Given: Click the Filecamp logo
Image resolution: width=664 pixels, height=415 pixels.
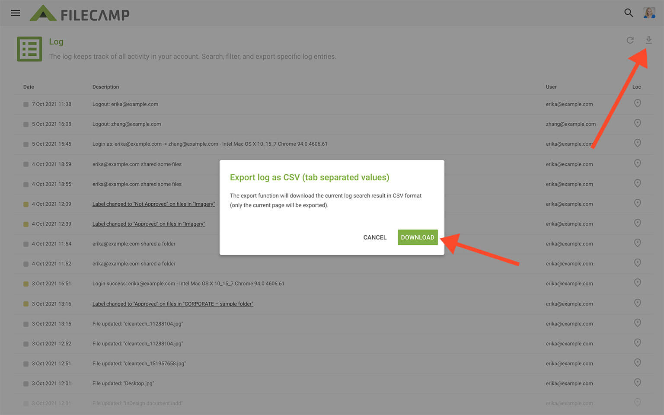Looking at the screenshot, I should (80, 14).
